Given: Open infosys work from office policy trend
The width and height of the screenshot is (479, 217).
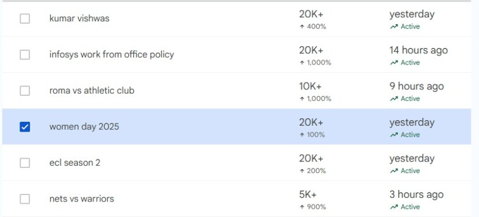Looking at the screenshot, I should [x=111, y=55].
